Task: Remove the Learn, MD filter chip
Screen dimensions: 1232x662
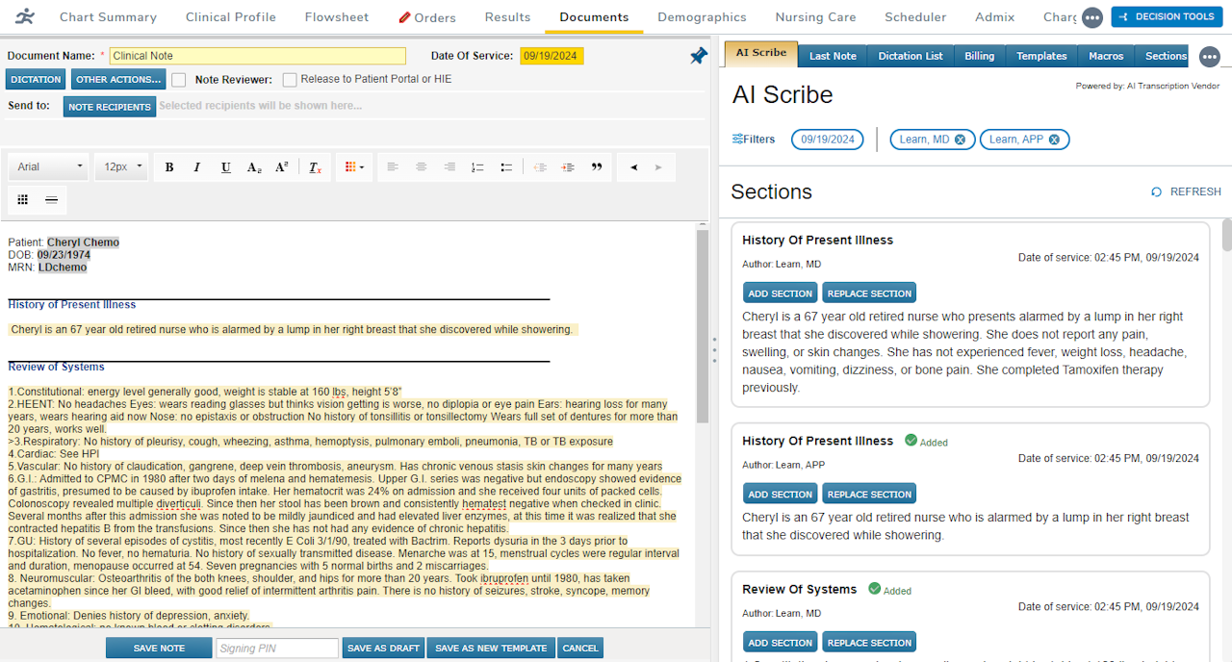Action: (x=960, y=139)
